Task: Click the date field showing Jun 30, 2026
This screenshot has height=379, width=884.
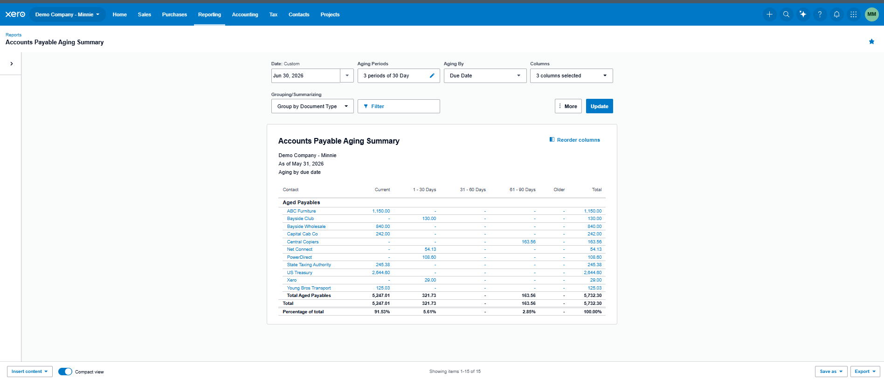Action: (306, 76)
